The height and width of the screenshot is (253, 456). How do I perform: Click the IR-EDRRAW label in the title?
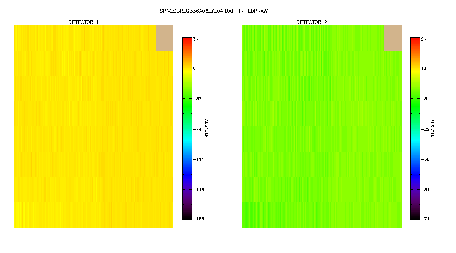click(x=253, y=11)
